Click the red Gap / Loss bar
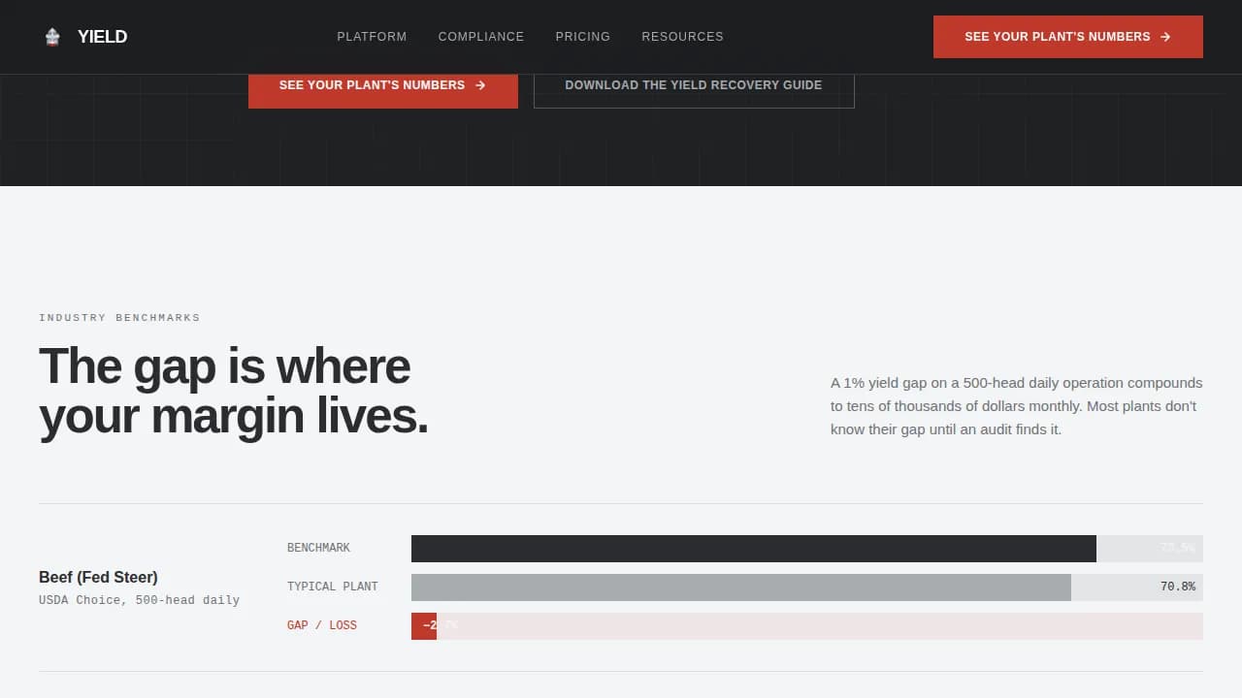 (x=424, y=626)
